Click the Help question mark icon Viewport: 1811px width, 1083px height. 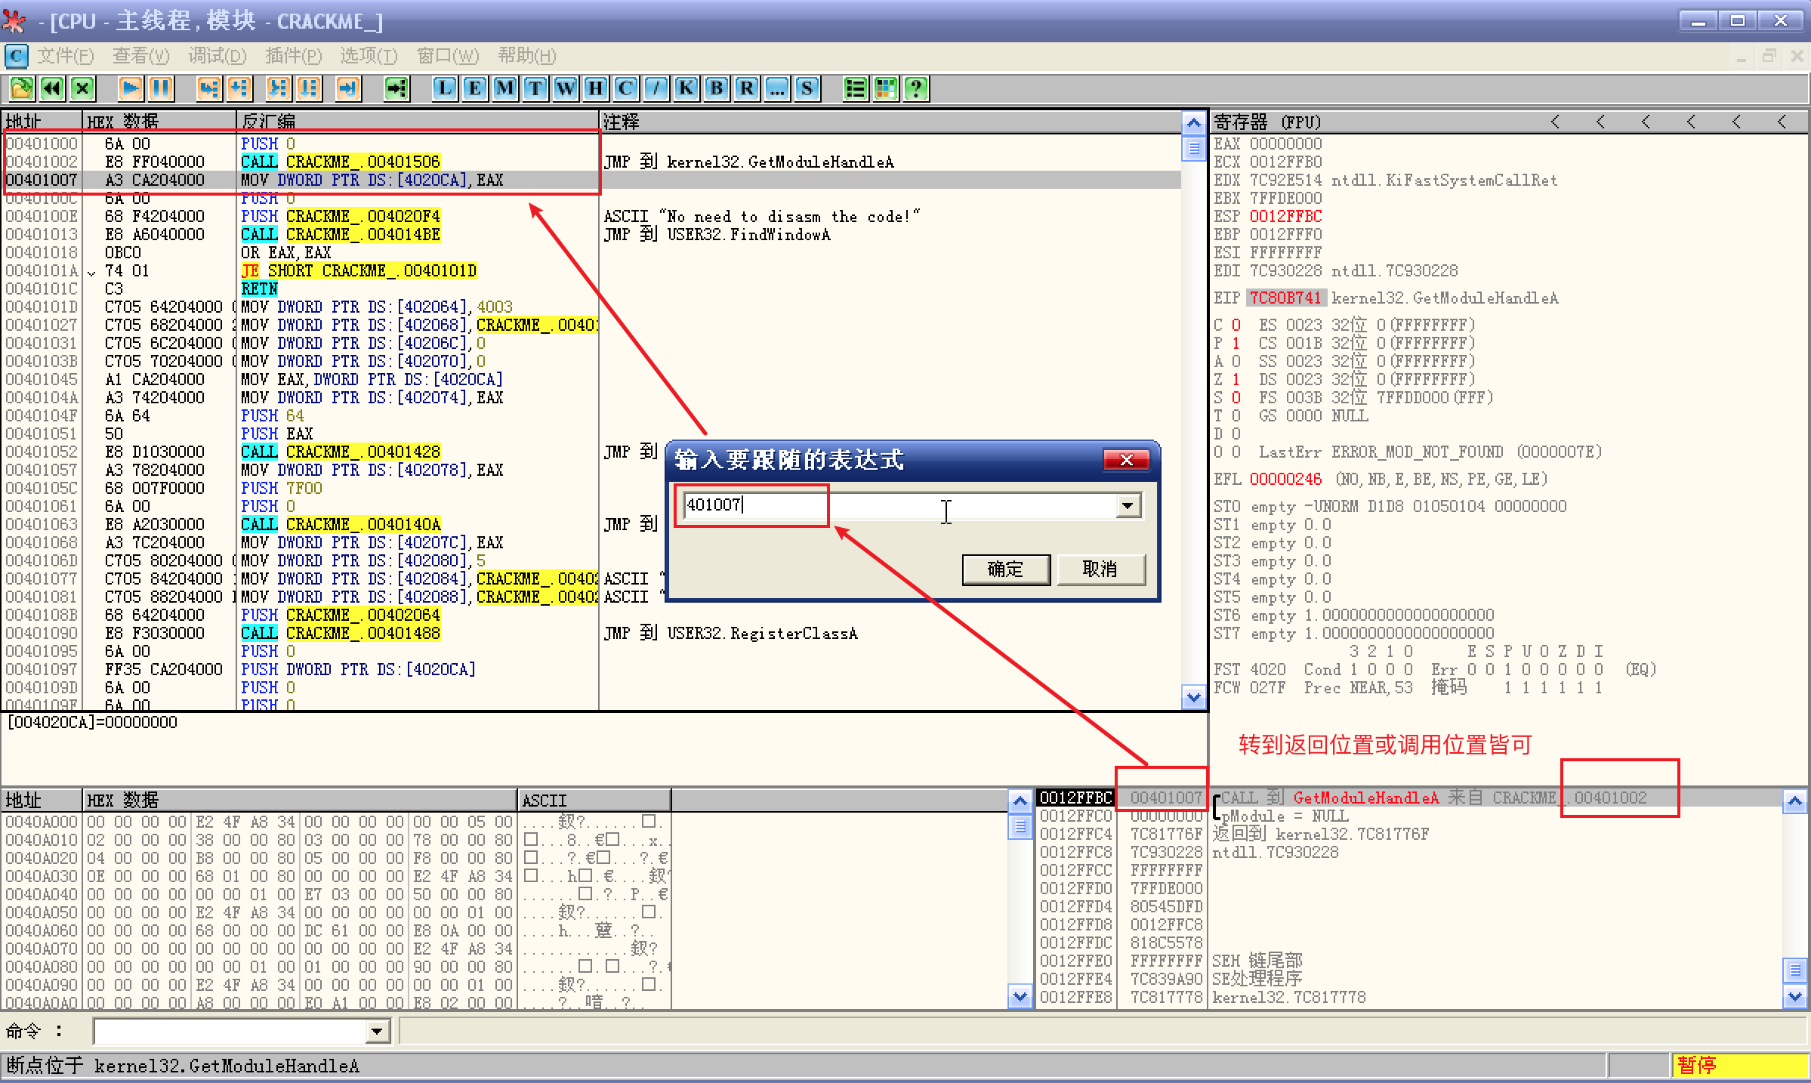point(916,88)
